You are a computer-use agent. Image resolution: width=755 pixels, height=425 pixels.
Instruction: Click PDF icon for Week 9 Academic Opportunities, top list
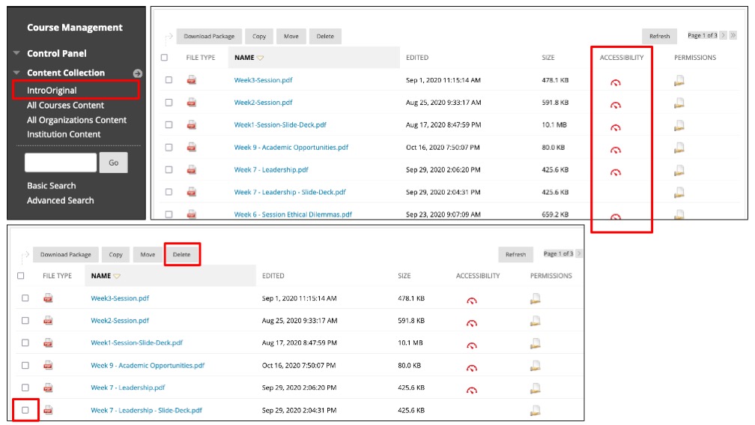pyautogui.click(x=192, y=147)
